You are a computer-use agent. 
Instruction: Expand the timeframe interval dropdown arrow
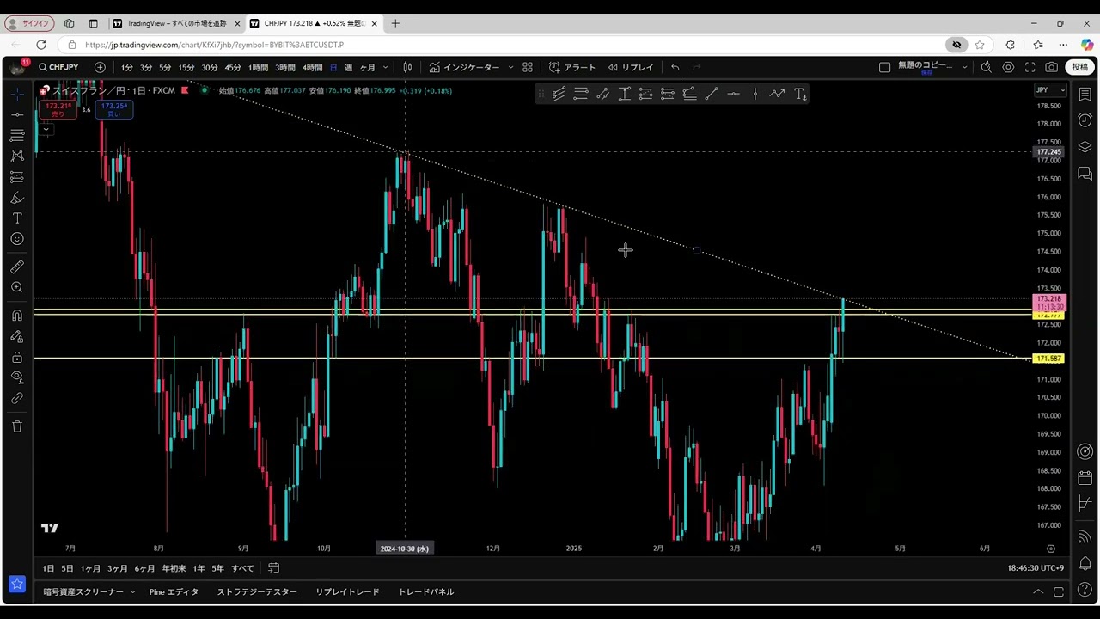click(386, 67)
